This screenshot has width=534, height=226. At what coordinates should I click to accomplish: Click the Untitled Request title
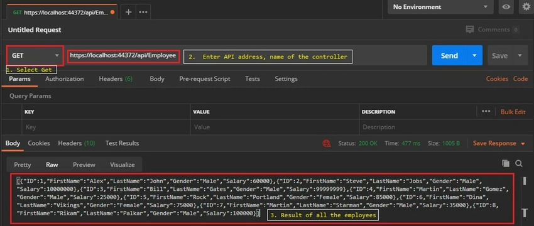pyautogui.click(x=35, y=30)
